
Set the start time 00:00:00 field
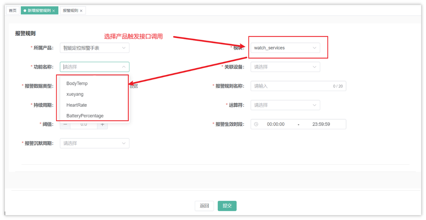click(276, 124)
